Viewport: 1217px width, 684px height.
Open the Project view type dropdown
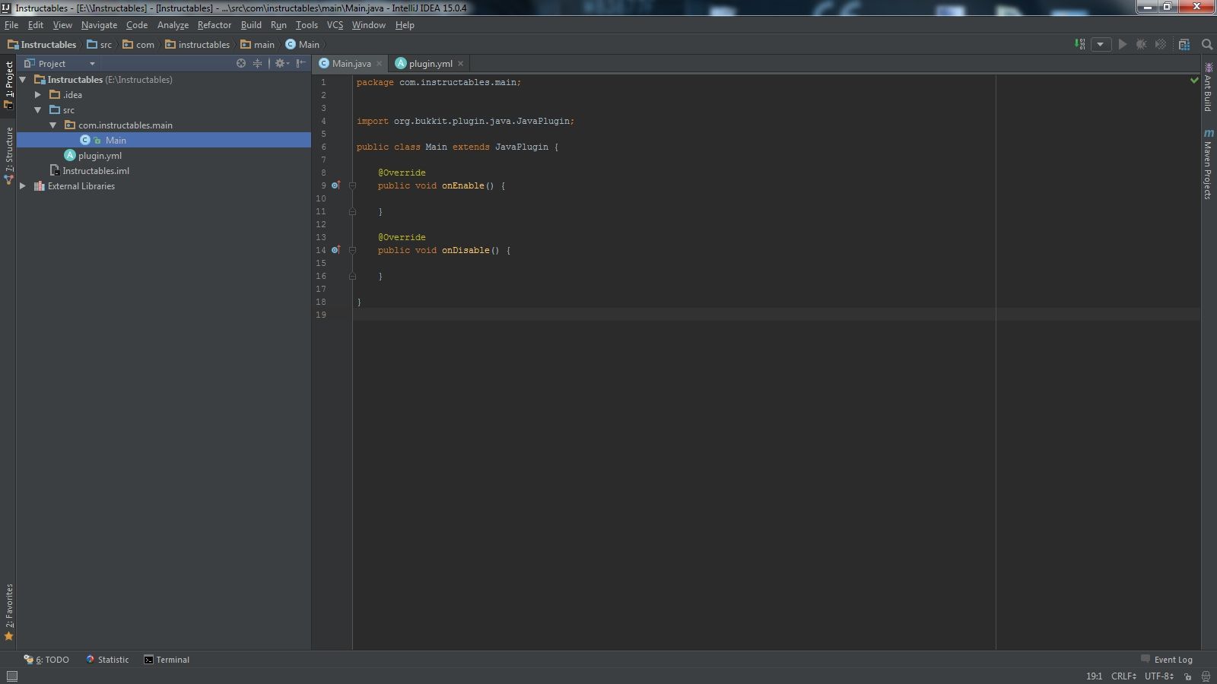coord(92,64)
